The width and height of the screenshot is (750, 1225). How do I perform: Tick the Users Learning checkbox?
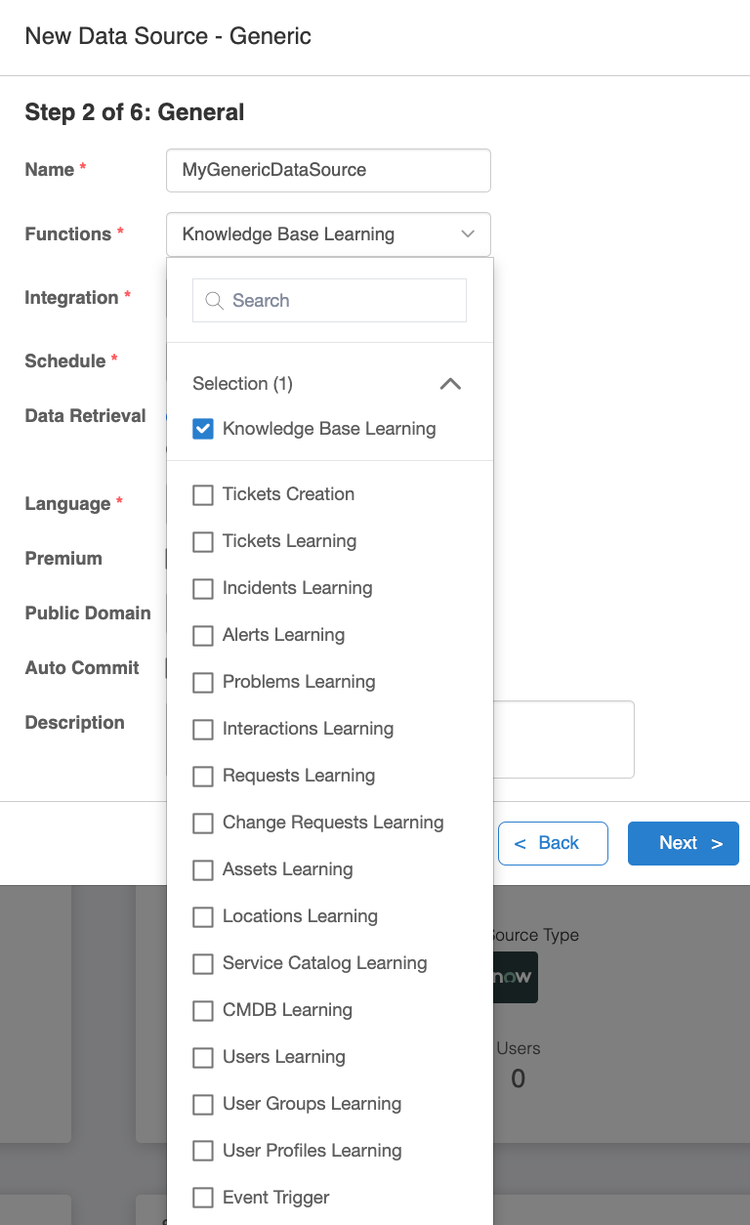pyautogui.click(x=203, y=1057)
